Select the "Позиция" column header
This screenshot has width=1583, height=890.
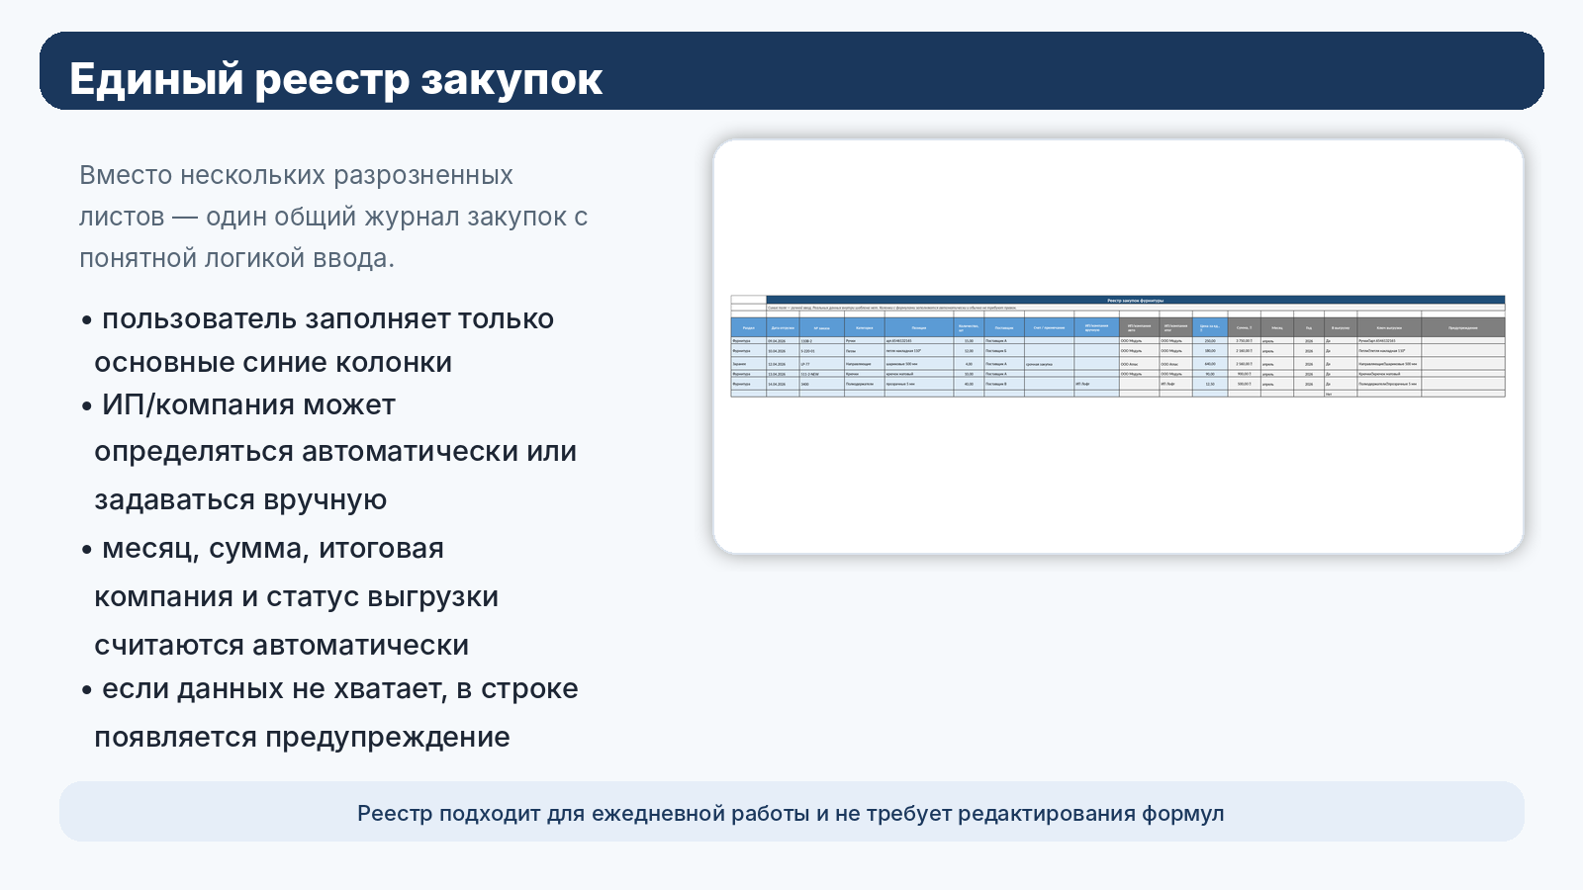919,327
